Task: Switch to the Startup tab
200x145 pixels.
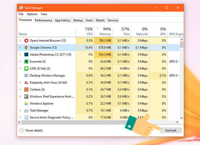Action: (78, 20)
